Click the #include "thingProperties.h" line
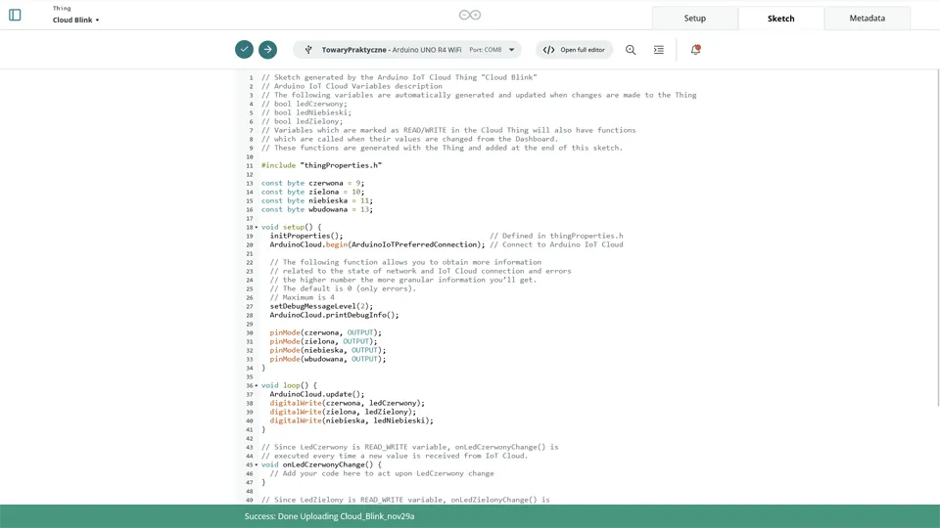Image resolution: width=940 pixels, height=528 pixels. [x=321, y=165]
